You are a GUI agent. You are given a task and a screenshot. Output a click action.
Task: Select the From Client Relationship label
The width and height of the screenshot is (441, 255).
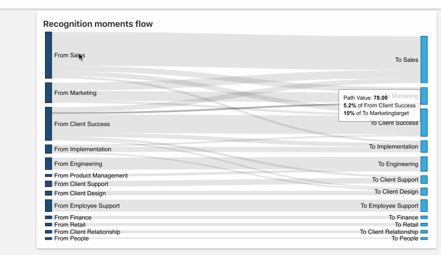coord(87,232)
